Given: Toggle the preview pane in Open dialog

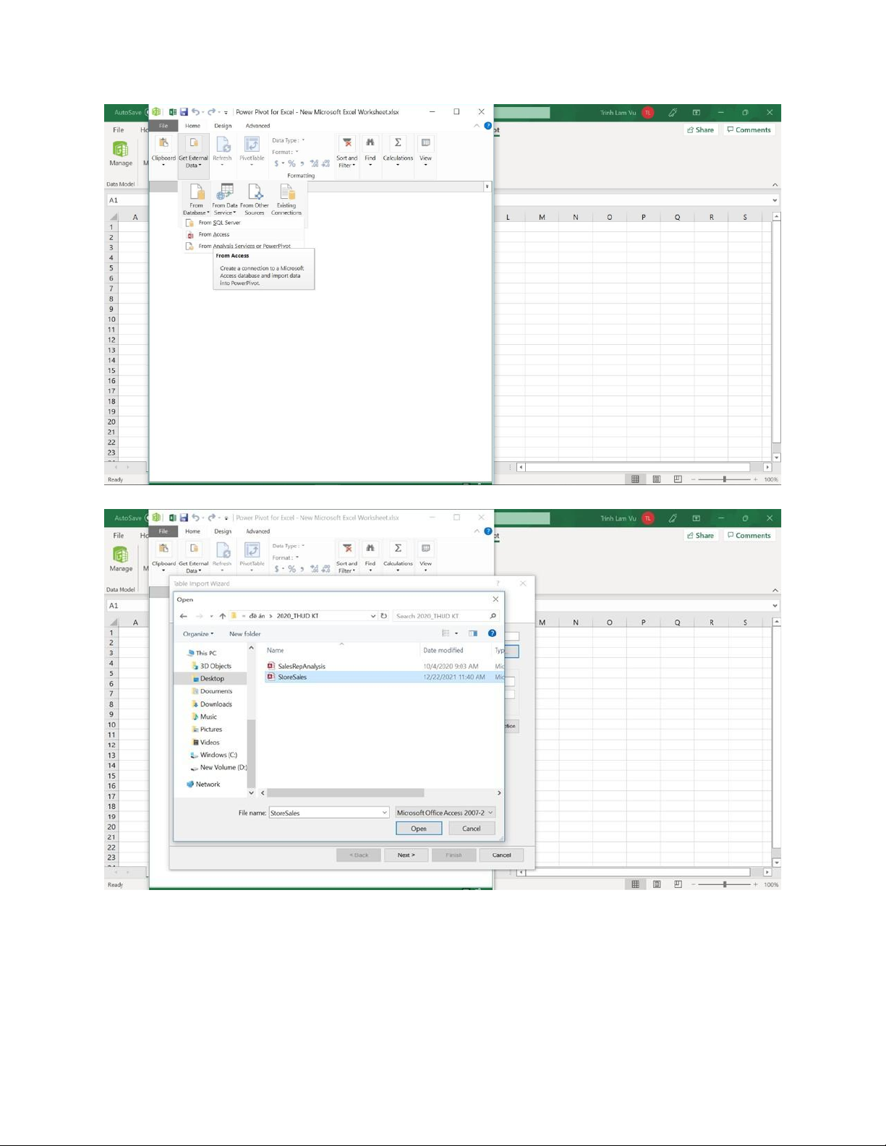Looking at the screenshot, I should pos(473,633).
